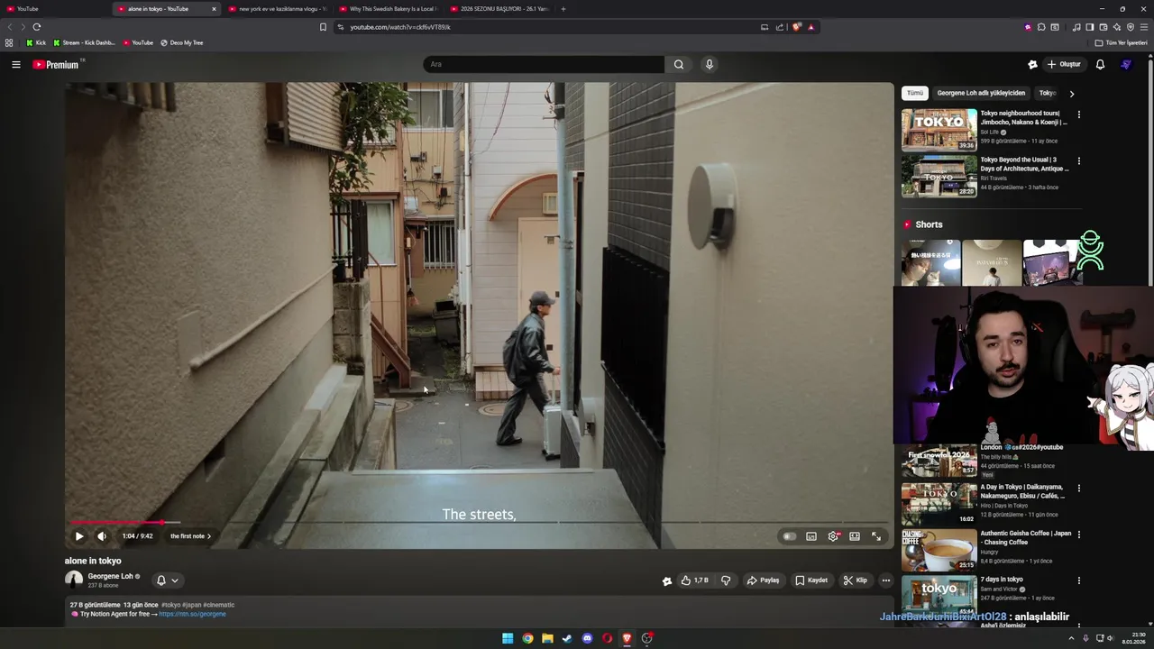Close the 'alone in tokyo' tab
The image size is (1154, 649).
point(214,9)
